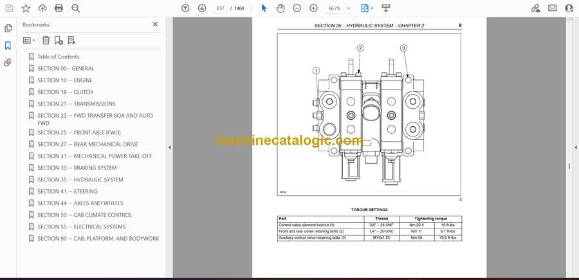Activate the hand pan tool
The image size is (579, 280).
click(280, 8)
